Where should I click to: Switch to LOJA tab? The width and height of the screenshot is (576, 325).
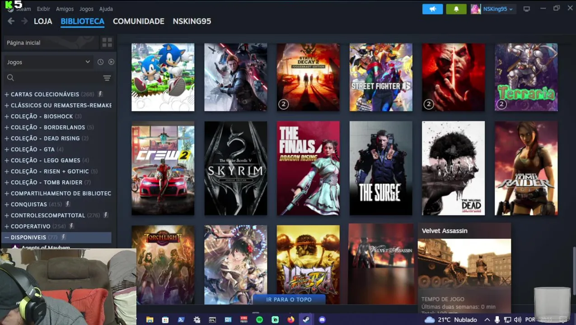[43, 21]
